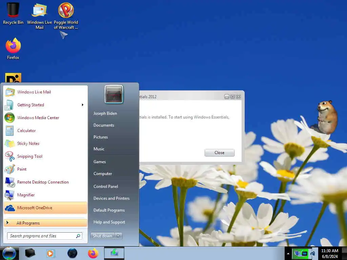Launch Windows Media Center text entry
The image size is (347, 260).
(x=38, y=117)
